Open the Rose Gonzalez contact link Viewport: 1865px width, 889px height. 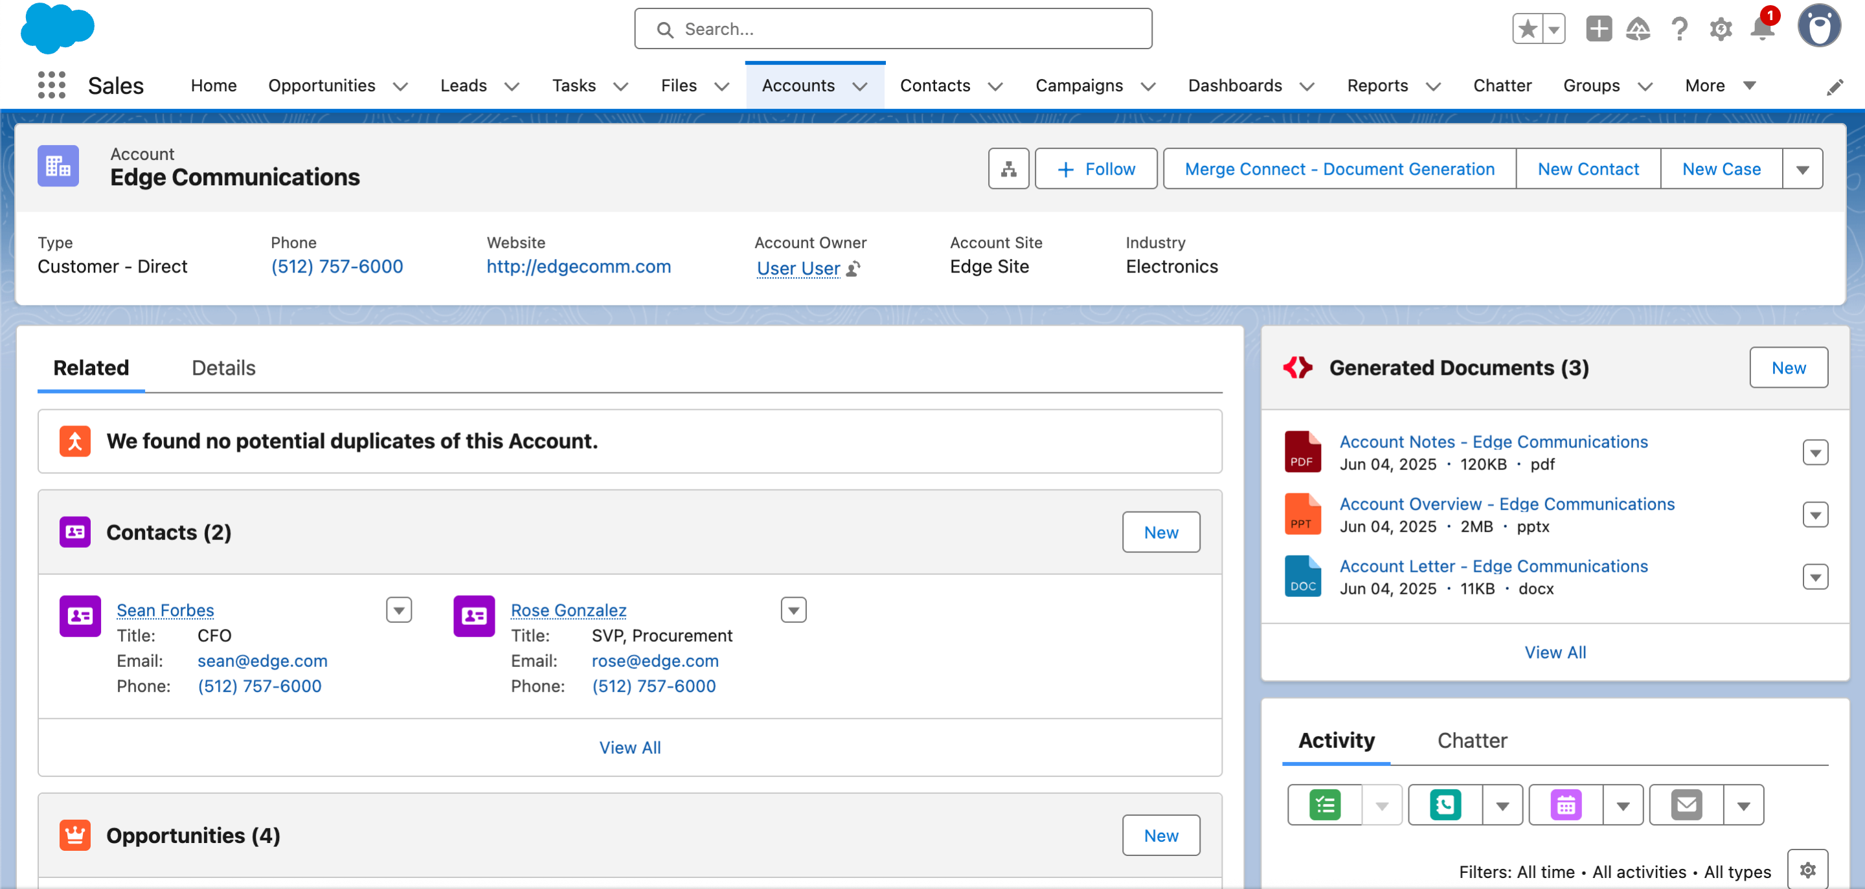pyautogui.click(x=569, y=611)
